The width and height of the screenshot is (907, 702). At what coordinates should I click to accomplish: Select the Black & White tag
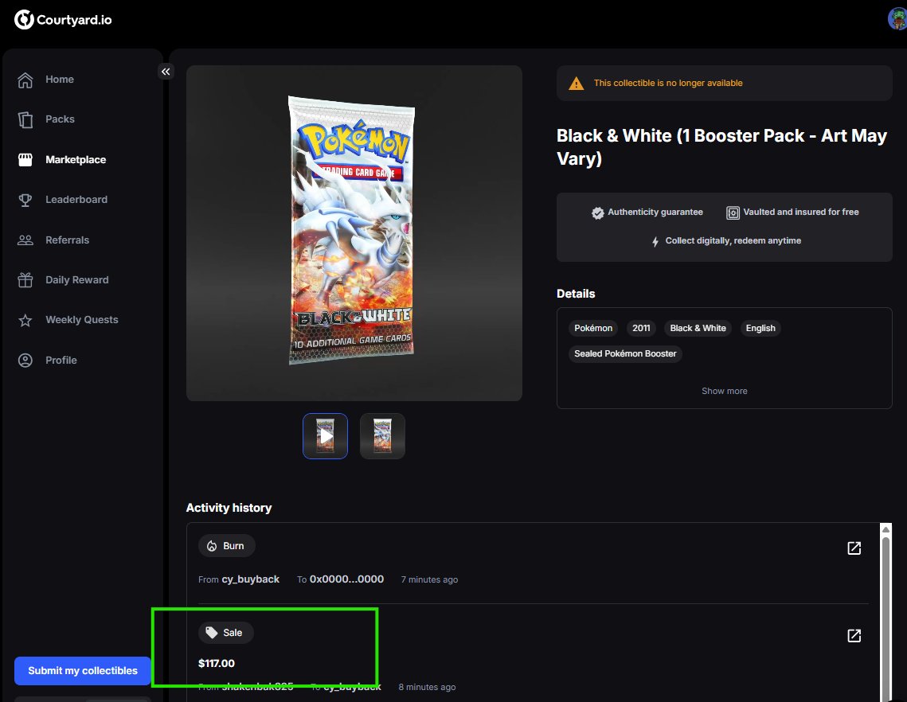[x=698, y=328]
